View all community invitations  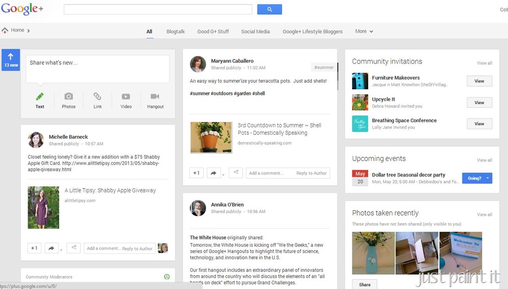pyautogui.click(x=484, y=63)
